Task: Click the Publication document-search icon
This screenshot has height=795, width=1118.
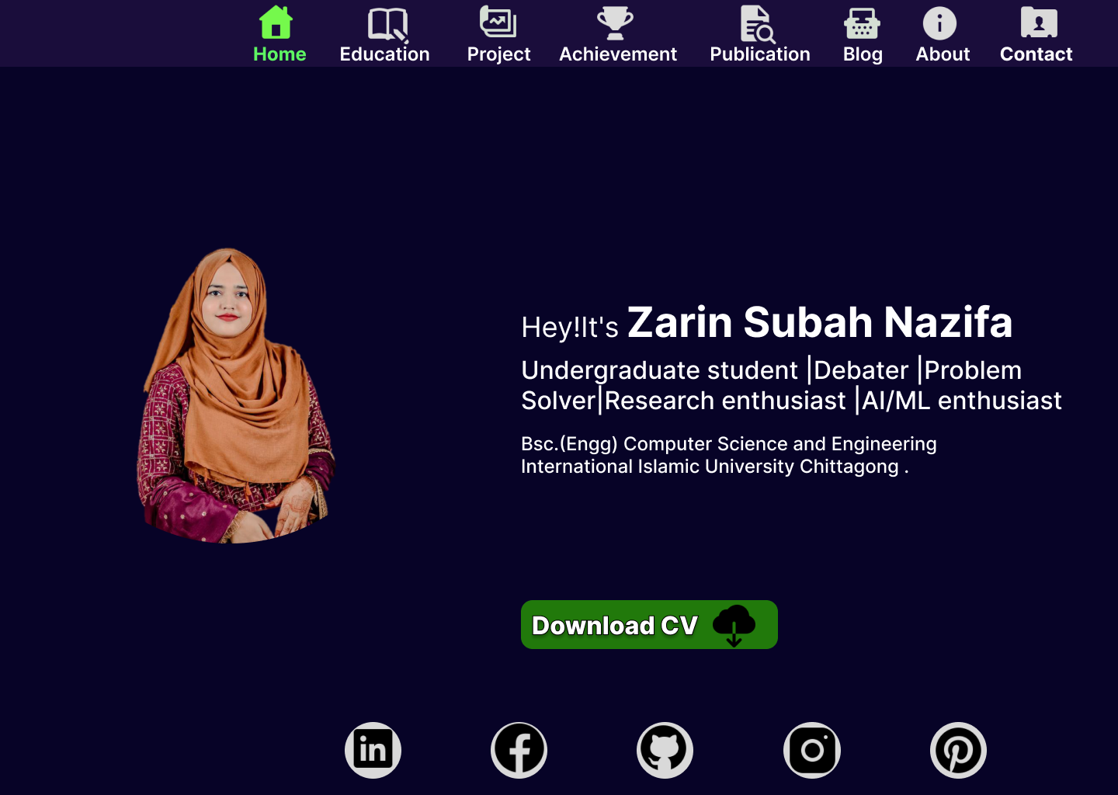Action: [757, 23]
